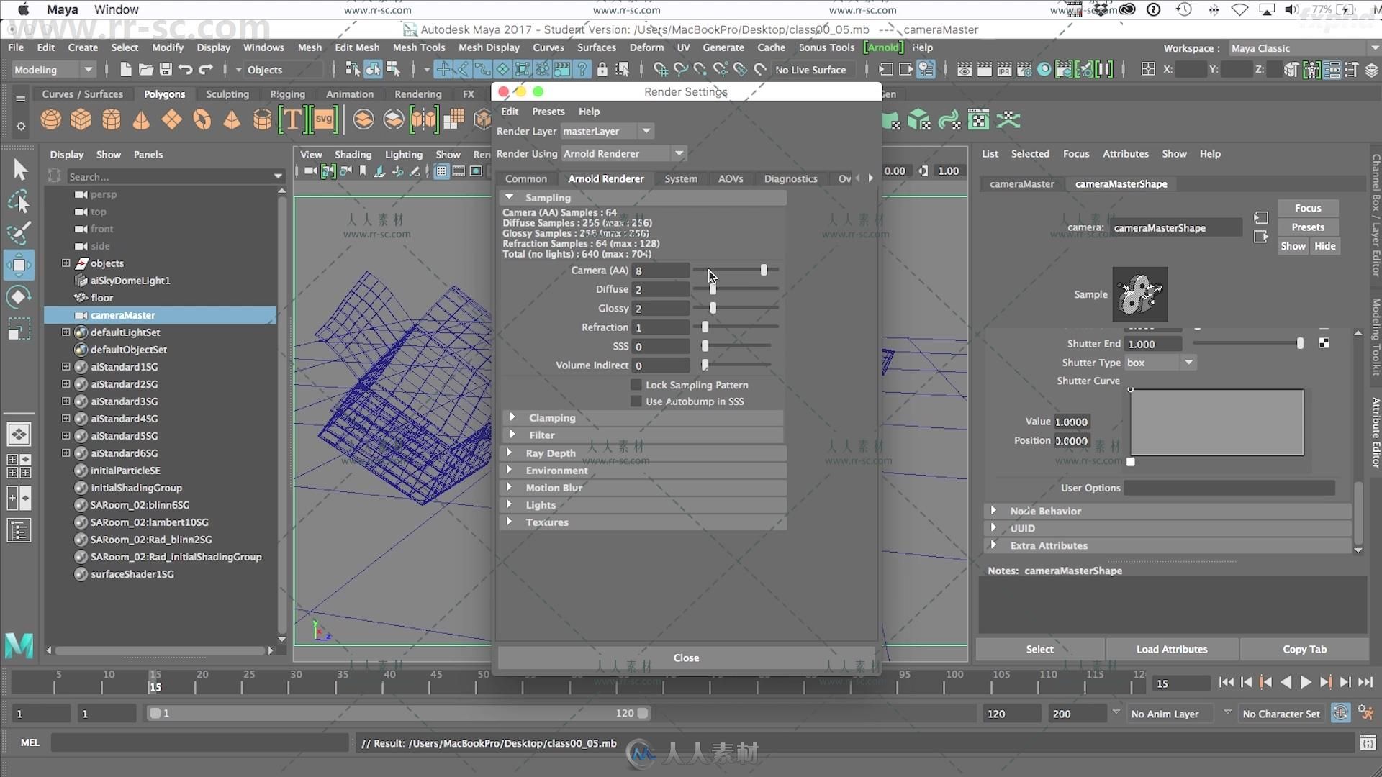The height and width of the screenshot is (777, 1382).
Task: Click the Copy Tab button
Action: [1304, 649]
